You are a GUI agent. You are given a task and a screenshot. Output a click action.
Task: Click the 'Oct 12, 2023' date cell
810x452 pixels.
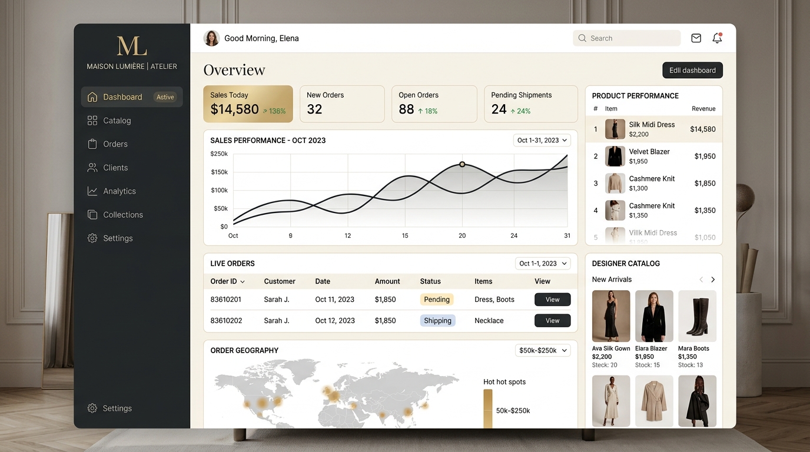(335, 321)
